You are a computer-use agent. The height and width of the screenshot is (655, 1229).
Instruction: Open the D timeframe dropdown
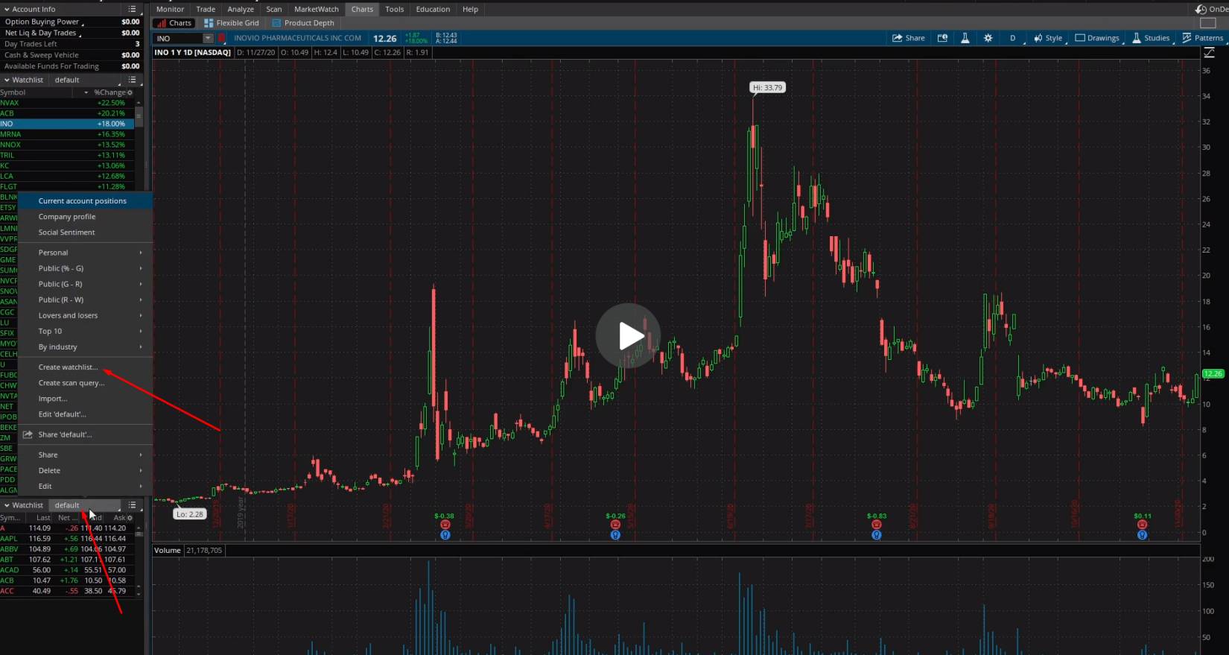pos(1012,38)
